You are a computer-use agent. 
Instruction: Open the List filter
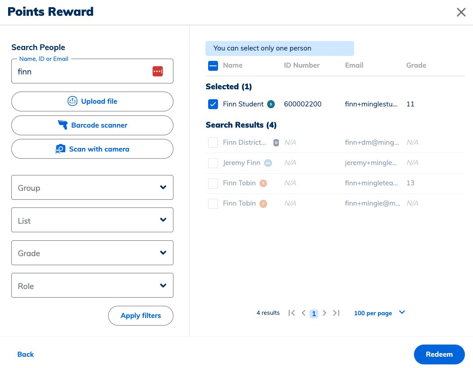click(92, 220)
